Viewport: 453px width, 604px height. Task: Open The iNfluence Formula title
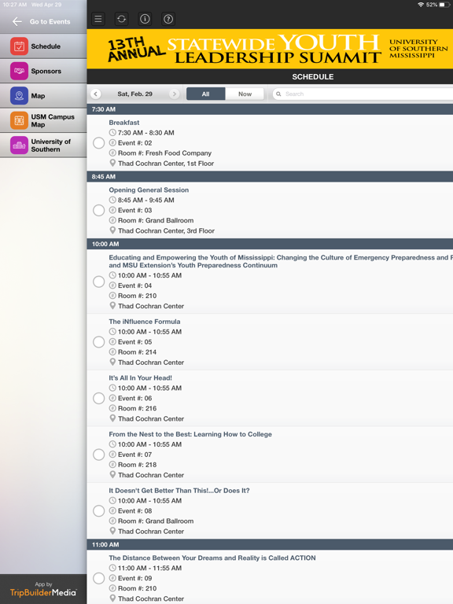(145, 322)
